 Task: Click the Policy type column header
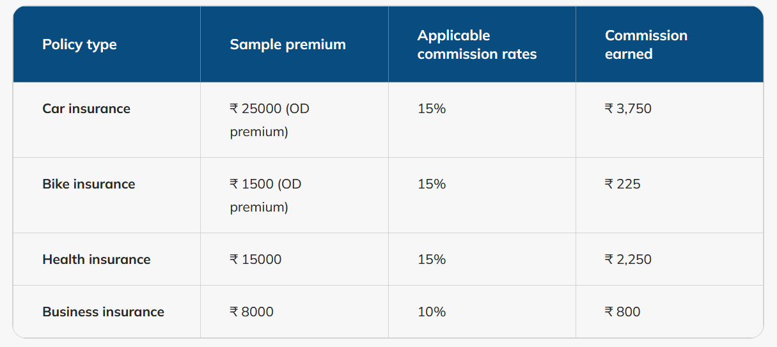[79, 45]
